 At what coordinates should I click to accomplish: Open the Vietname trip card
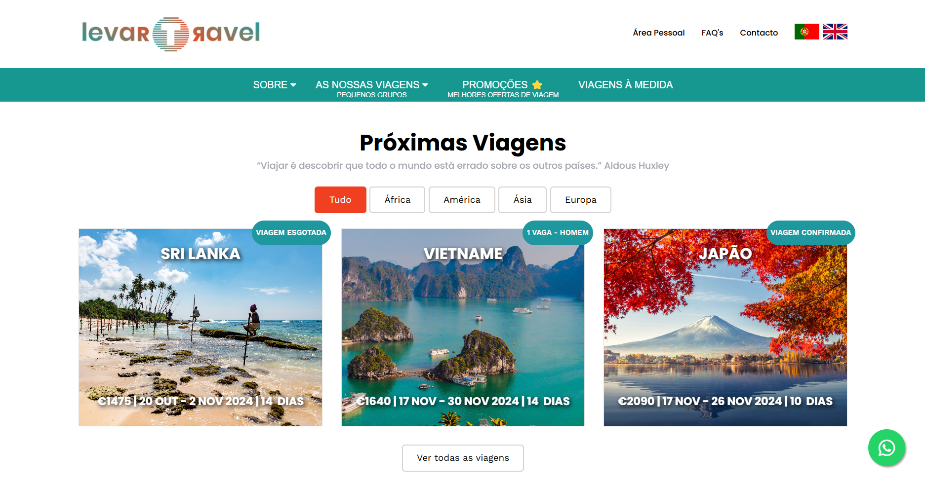click(x=463, y=327)
